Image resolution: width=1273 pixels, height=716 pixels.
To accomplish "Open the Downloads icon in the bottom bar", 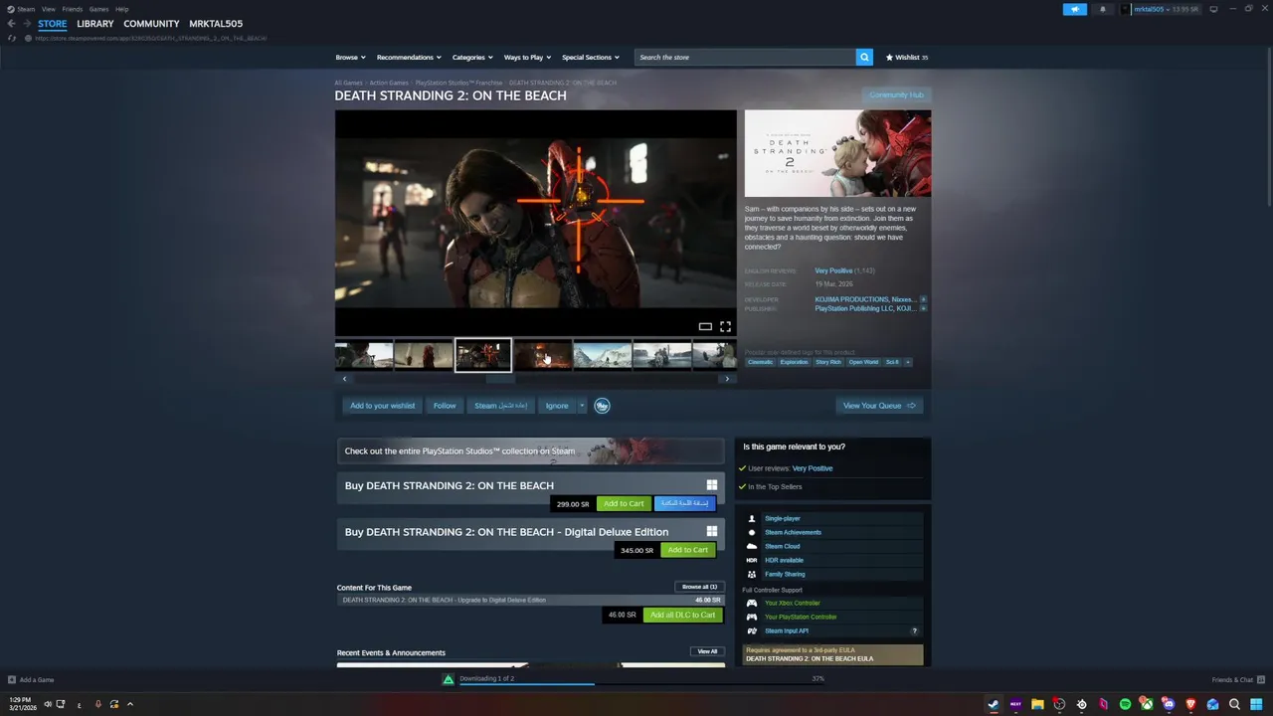I will (x=449, y=679).
